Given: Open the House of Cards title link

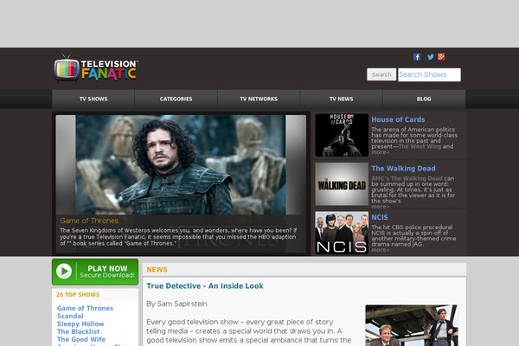Looking at the screenshot, I should tap(398, 119).
